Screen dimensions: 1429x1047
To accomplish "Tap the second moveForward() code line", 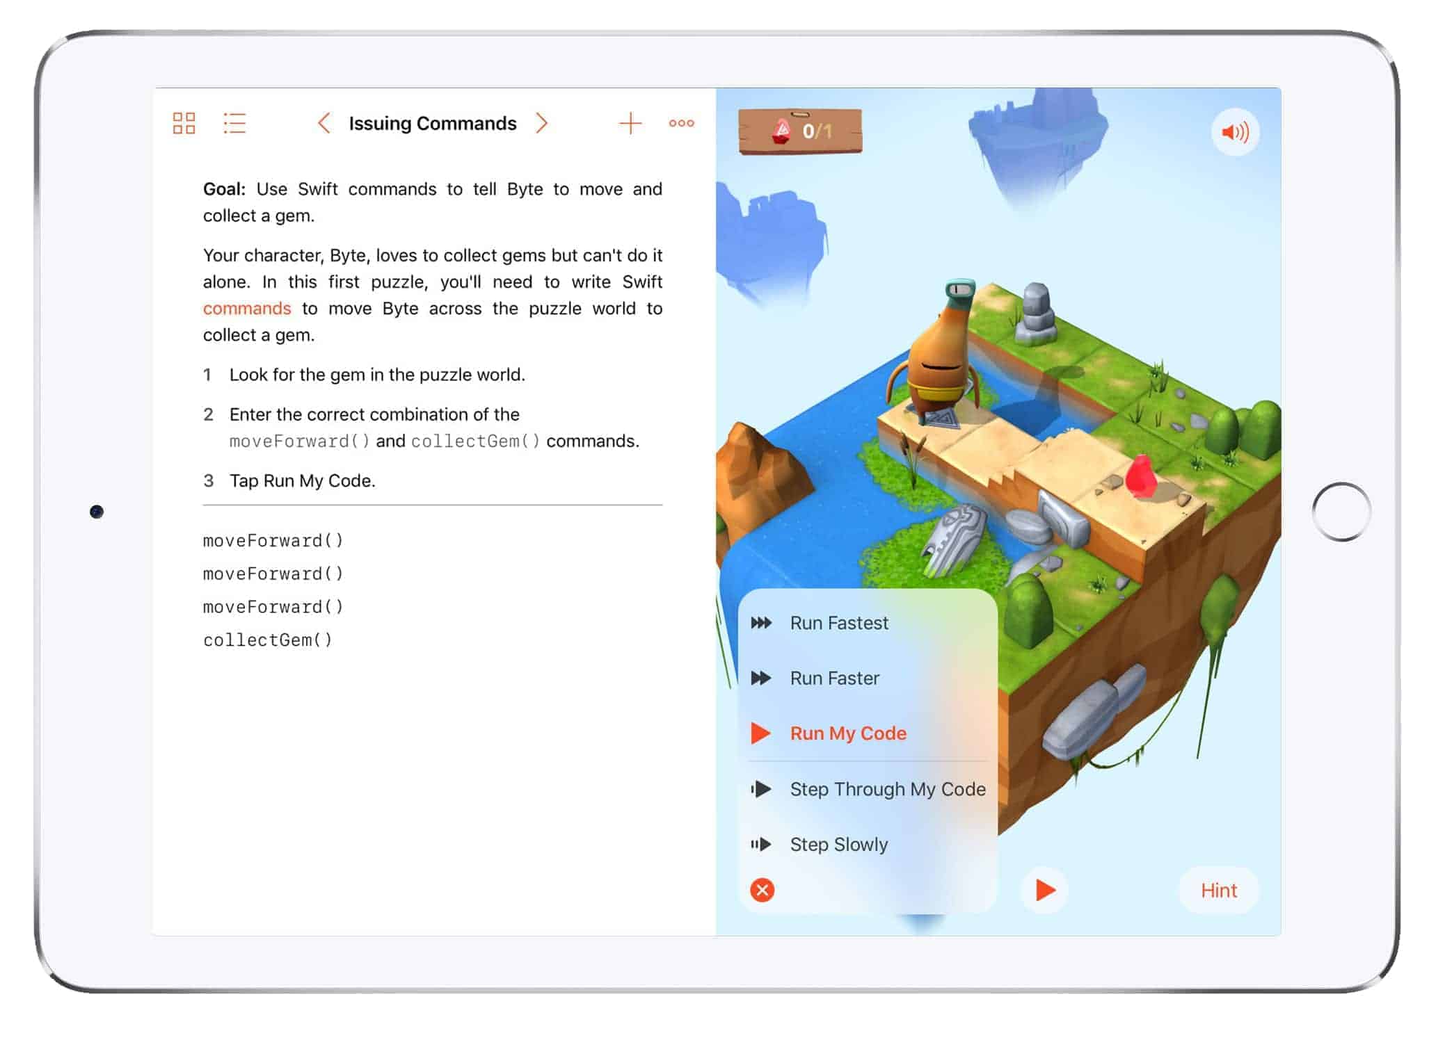I will 273,574.
